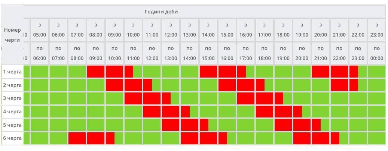This screenshot has width=388, height=151.
Task: Click the "по 18:00" header cell
Action: [x=264, y=53]
